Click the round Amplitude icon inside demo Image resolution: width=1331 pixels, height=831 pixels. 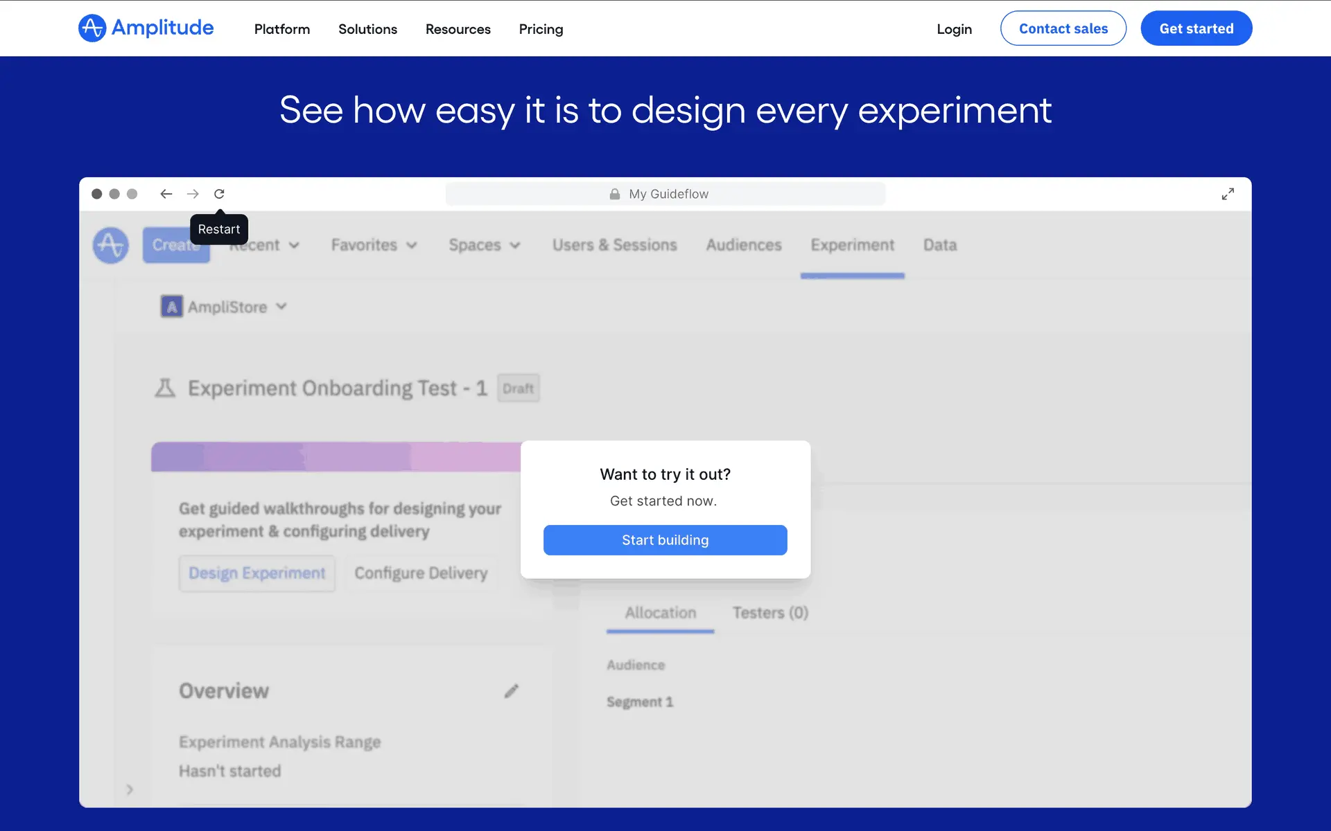(111, 245)
